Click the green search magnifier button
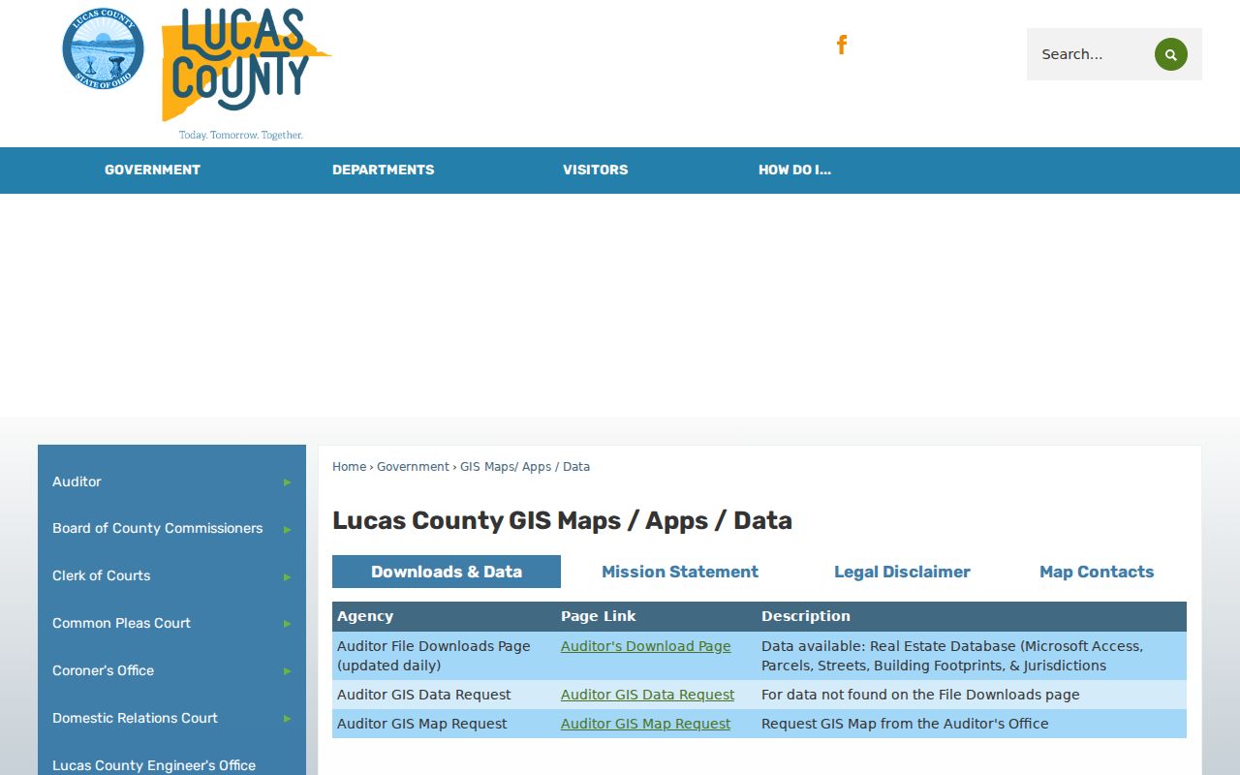The height and width of the screenshot is (775, 1240). coord(1170,54)
